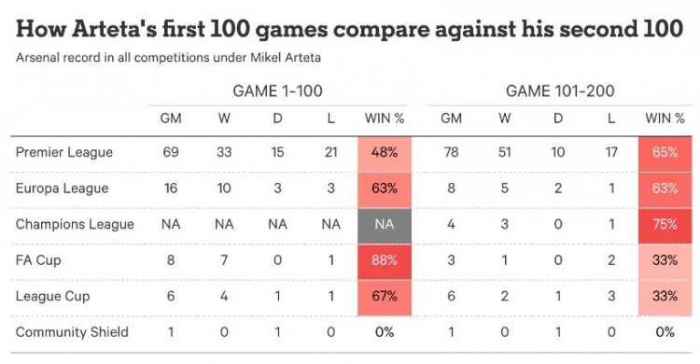
Task: Click the 51 wins Premier League cell
Action: pos(504,153)
